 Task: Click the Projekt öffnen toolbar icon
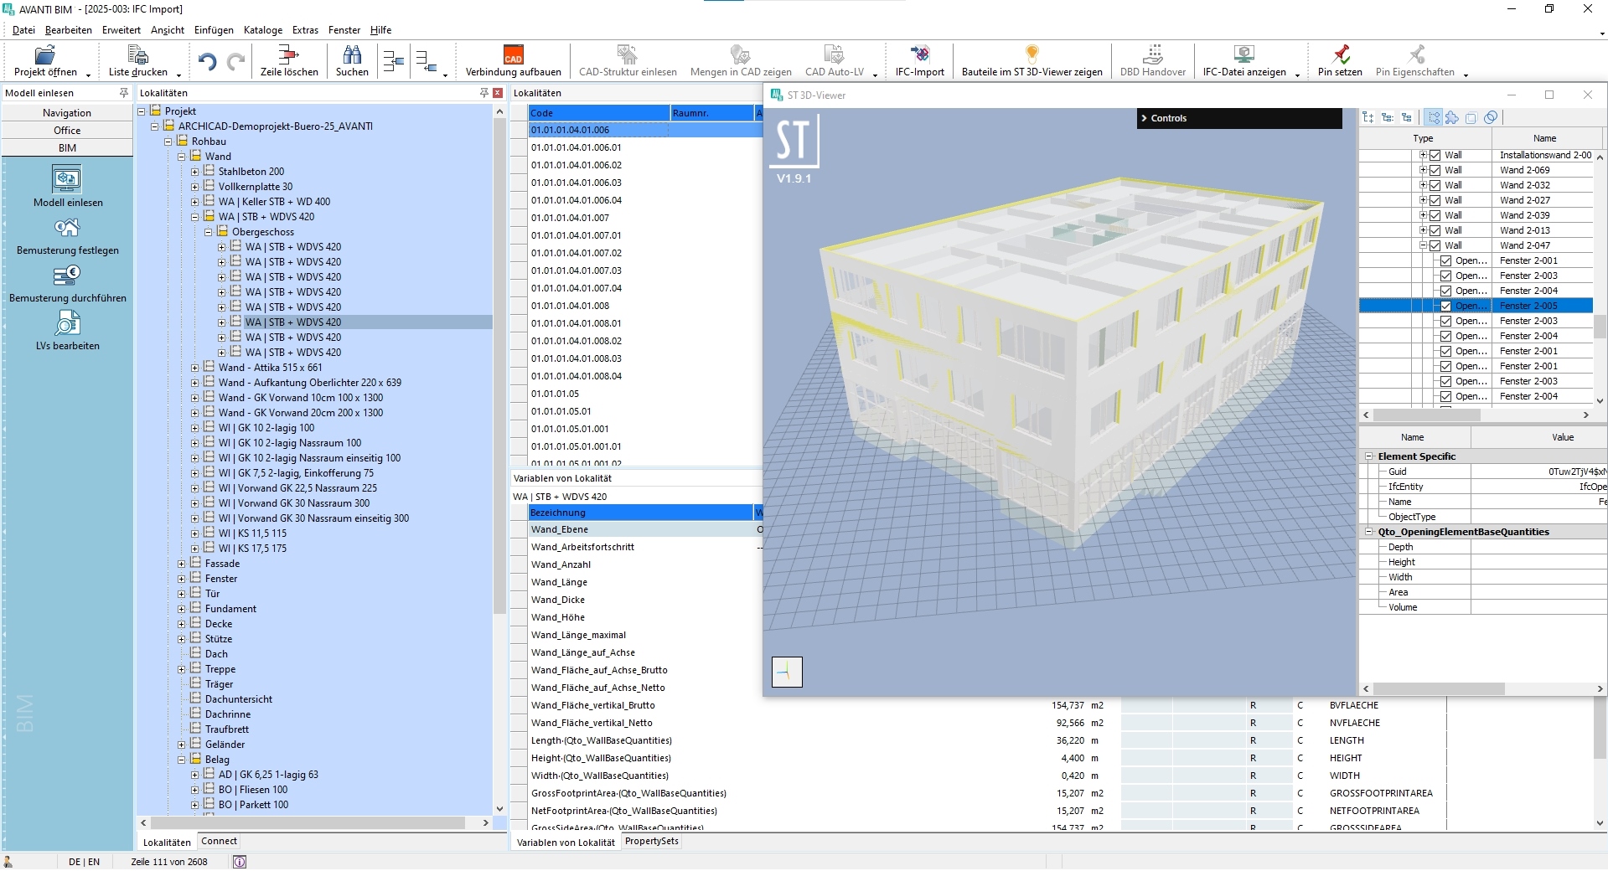coord(44,56)
